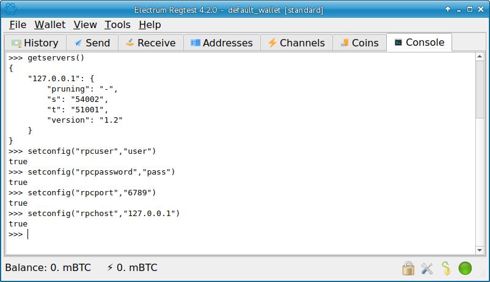Expand the View menu
Image resolution: width=490 pixels, height=282 pixels.
85,24
